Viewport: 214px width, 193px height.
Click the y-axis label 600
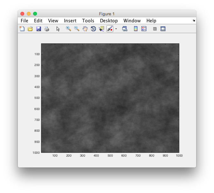(37, 109)
